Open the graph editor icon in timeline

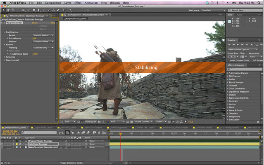[x=104, y=132]
